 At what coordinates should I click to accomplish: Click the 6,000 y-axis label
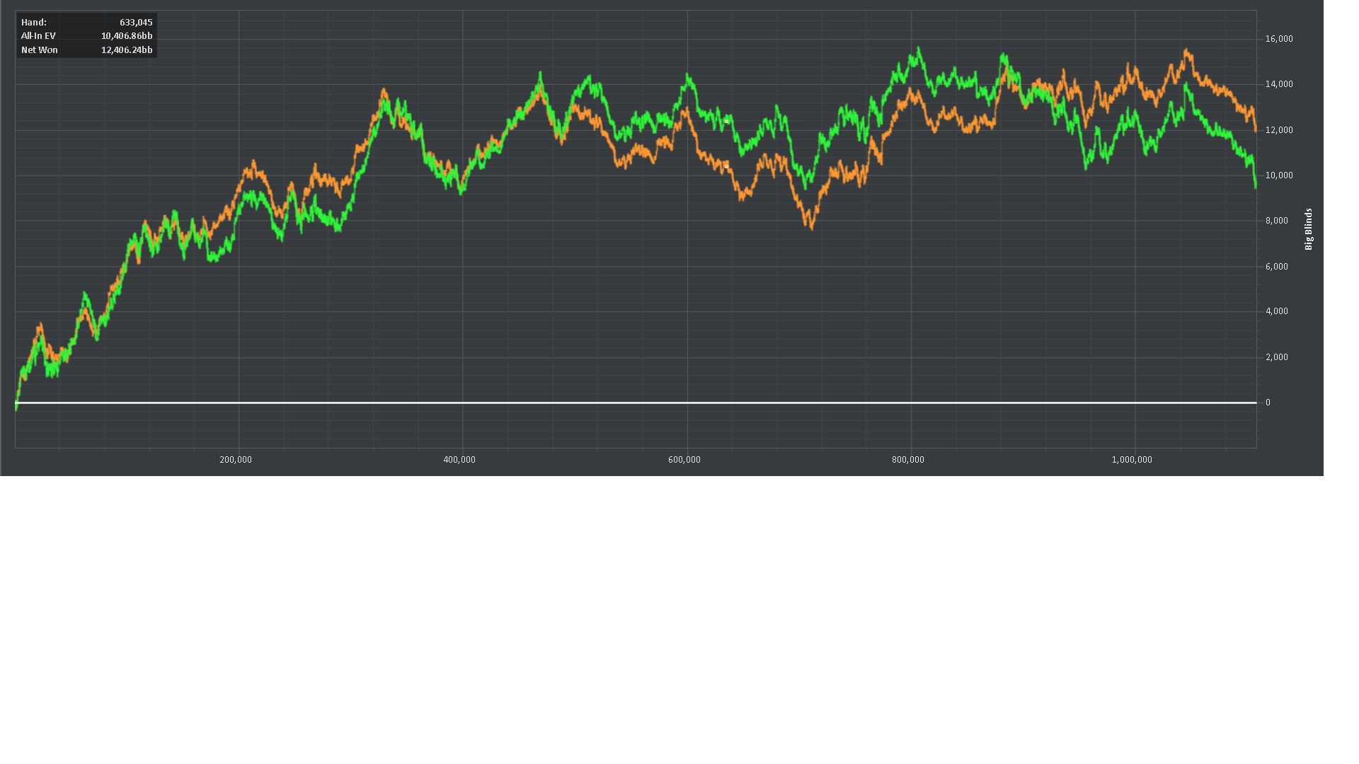point(1277,267)
